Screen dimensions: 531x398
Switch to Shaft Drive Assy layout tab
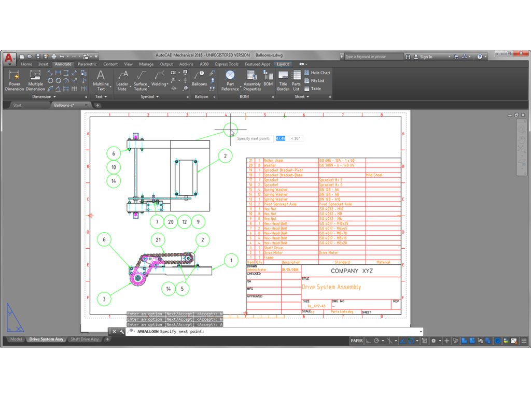point(85,339)
